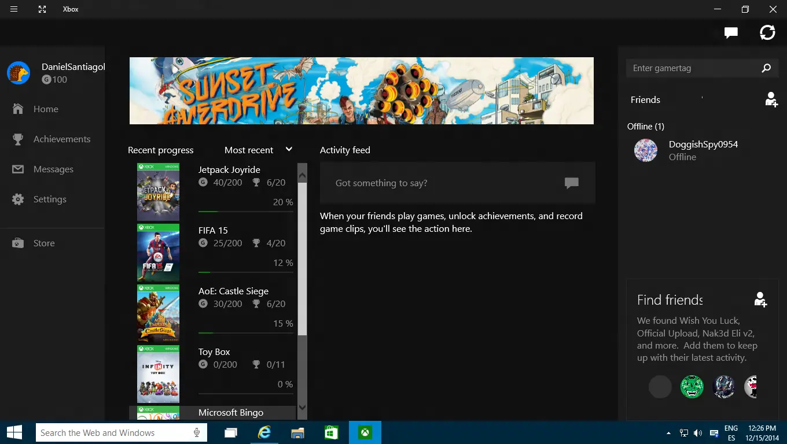Viewport: 787px width, 444px height.
Task: Toggle fullscreen with the resize icon
Action: point(42,9)
